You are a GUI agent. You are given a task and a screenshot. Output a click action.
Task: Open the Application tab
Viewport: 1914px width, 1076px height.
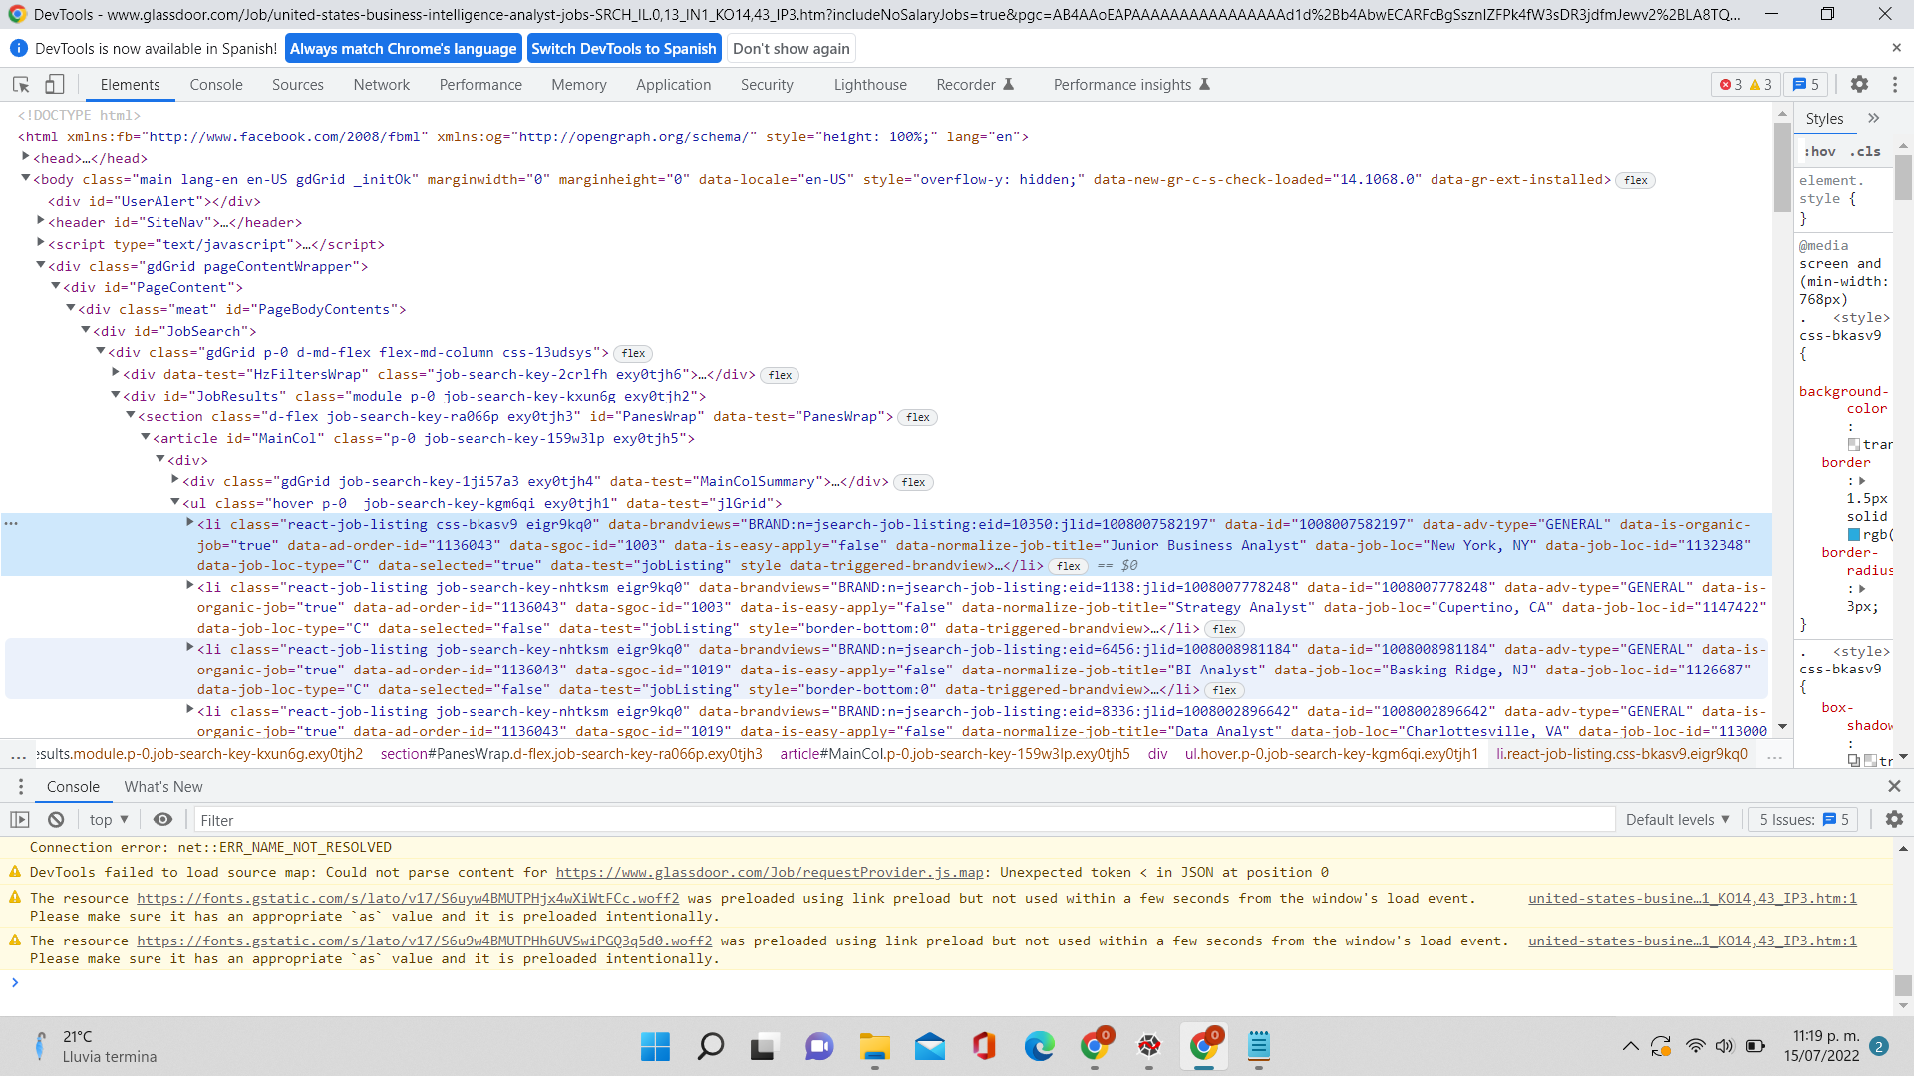(x=673, y=85)
